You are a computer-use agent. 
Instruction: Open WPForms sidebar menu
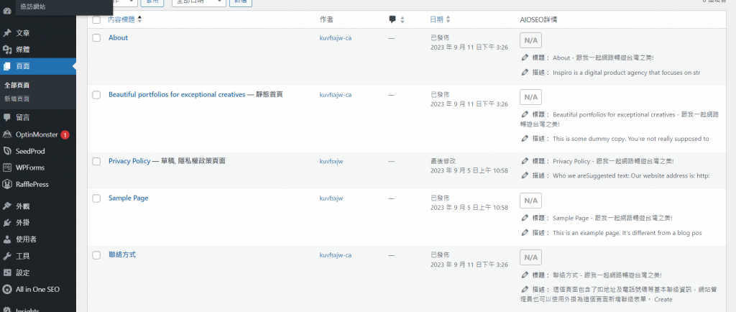tap(30, 168)
